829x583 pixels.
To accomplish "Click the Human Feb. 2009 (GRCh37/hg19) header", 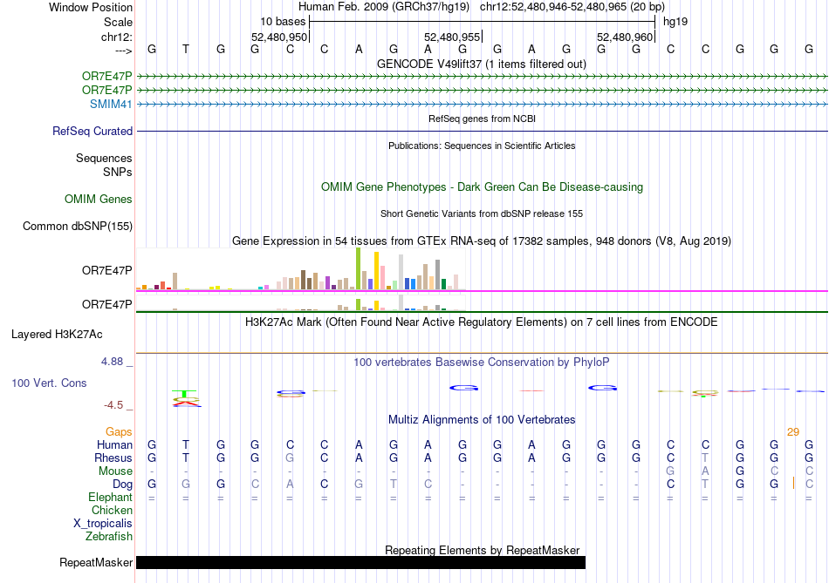I will (x=384, y=7).
